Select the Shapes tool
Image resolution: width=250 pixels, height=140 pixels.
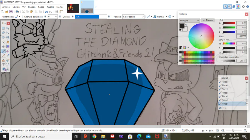pyautogui.click(x=5, y=69)
